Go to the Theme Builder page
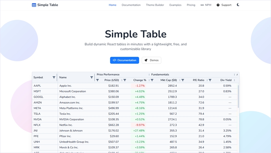Image resolution: width=271 pixels, height=153 pixels. 155,5
